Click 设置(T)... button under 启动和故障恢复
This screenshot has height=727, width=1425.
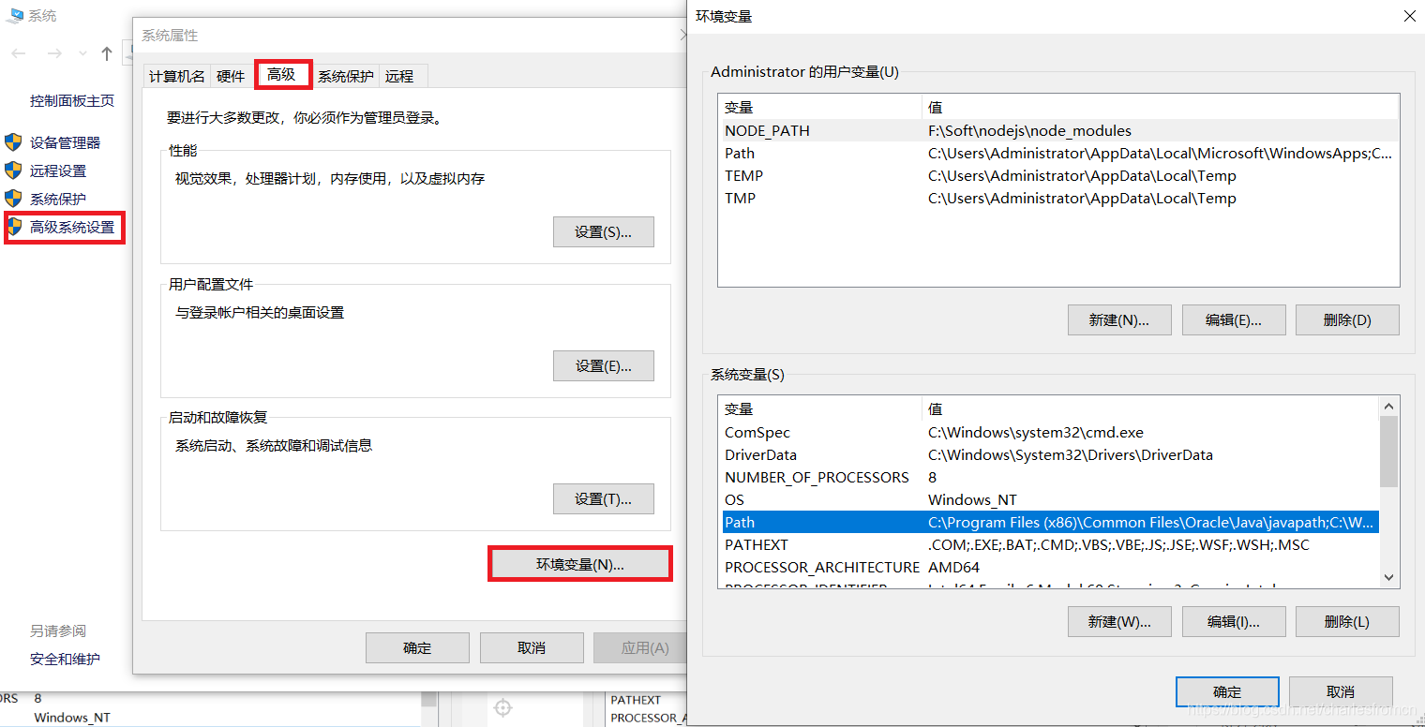603,498
